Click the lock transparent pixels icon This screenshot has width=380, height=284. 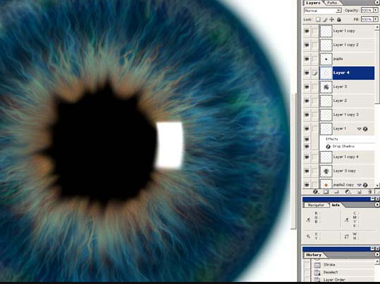coord(318,20)
